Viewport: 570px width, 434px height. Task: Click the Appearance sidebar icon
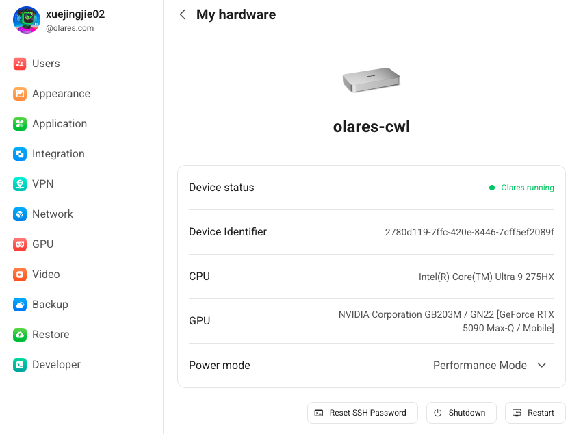20,94
